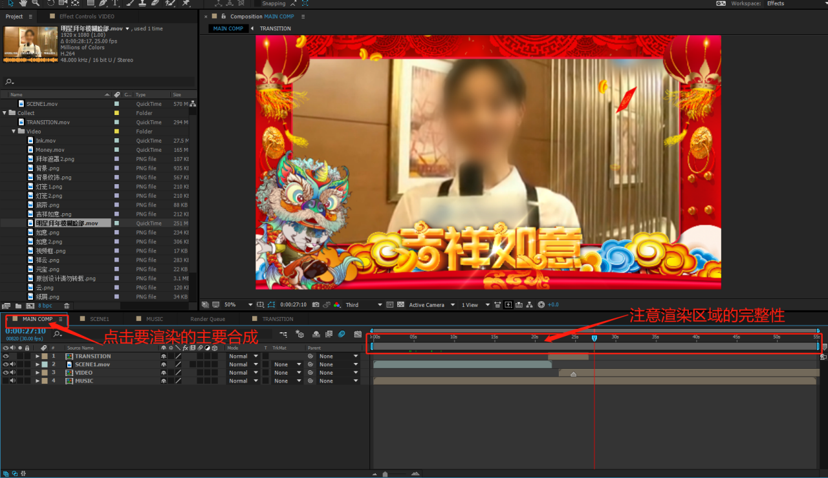Screen dimensions: 828x478
Task: Select the Eraser tool
Action: 155,3
